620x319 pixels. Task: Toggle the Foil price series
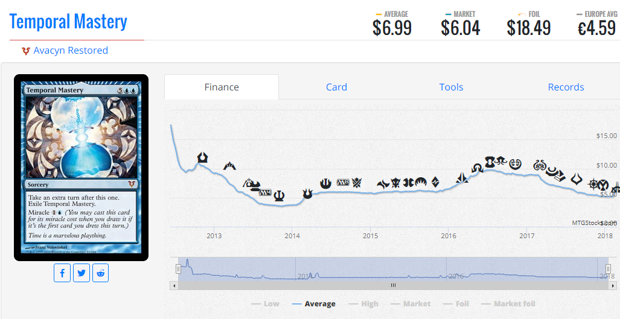click(x=456, y=303)
